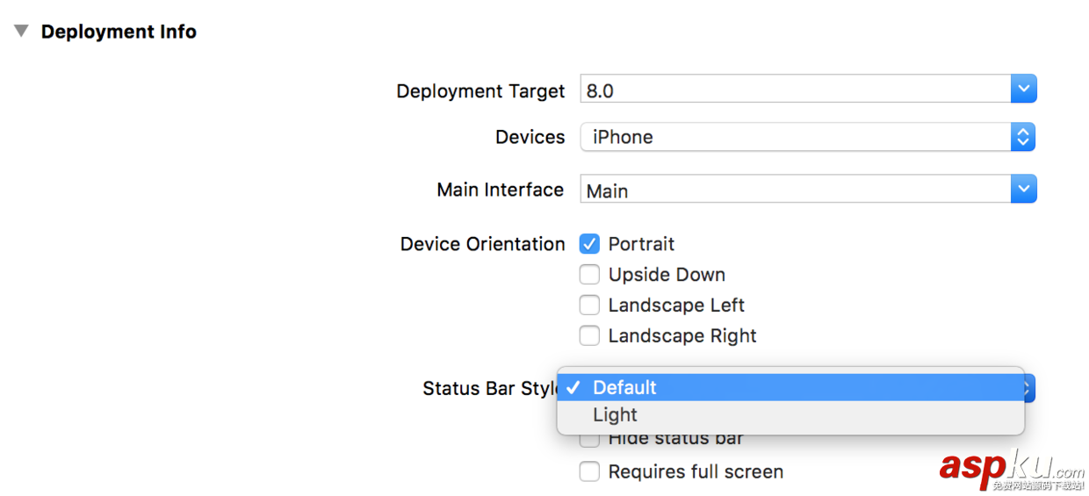
Task: Toggle the Hide status bar checkbox
Action: (589, 439)
